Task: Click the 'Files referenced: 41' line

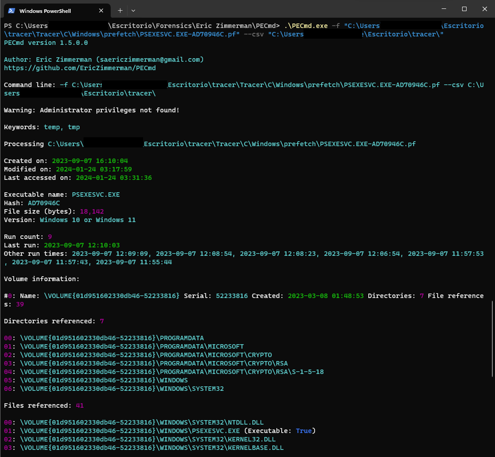Action: 44,405
